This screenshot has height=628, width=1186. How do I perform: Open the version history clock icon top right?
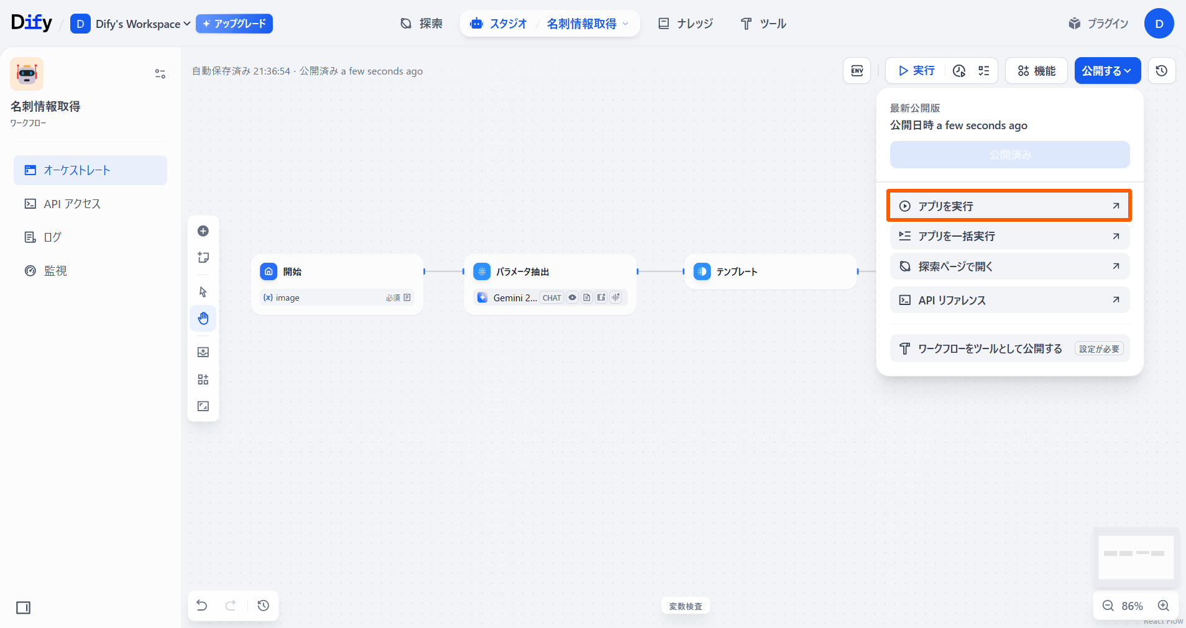click(x=1161, y=71)
